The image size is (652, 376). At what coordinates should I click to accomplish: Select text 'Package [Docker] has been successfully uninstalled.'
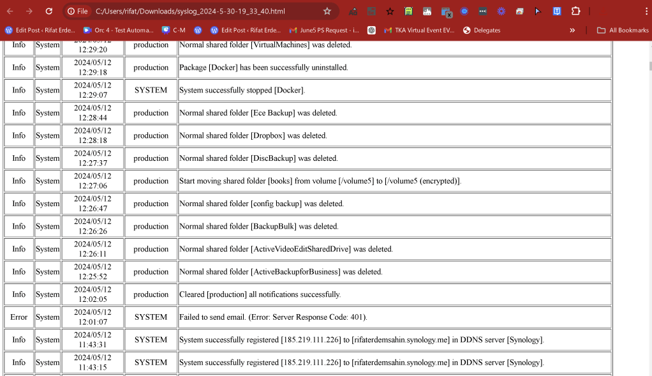tap(263, 68)
